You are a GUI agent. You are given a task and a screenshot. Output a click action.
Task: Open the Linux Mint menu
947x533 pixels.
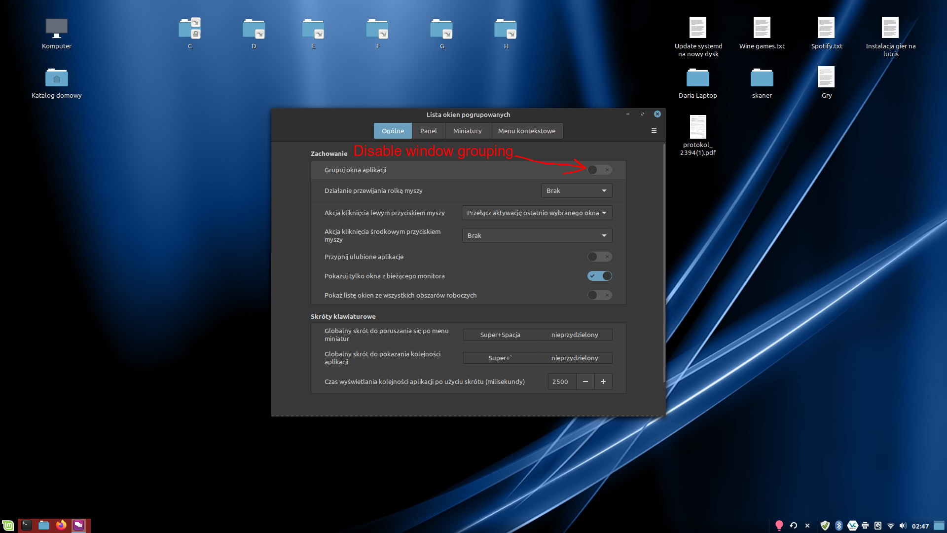(8, 526)
